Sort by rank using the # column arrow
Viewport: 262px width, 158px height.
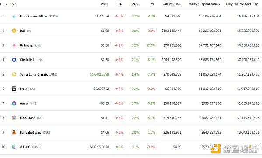click(x=7, y=4)
